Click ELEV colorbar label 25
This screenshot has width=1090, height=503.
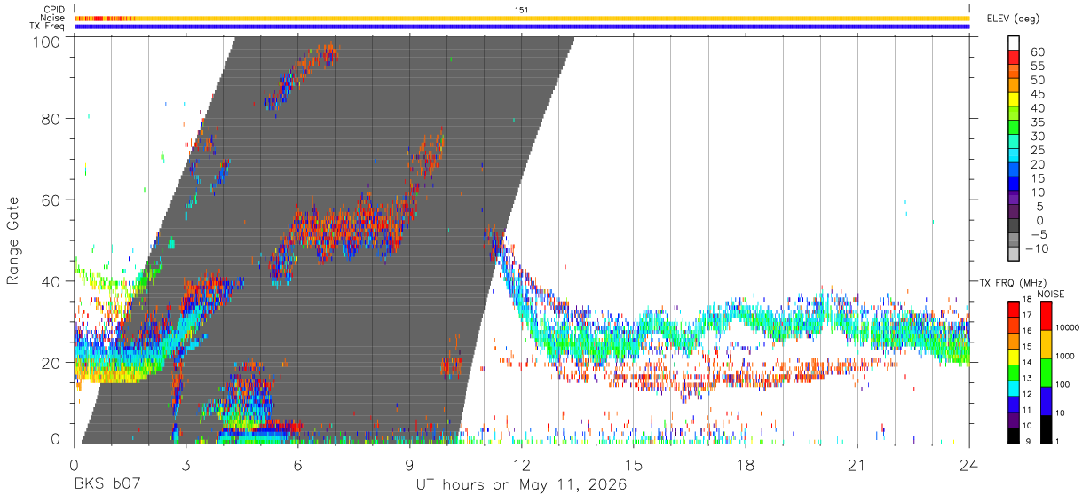click(x=1037, y=151)
